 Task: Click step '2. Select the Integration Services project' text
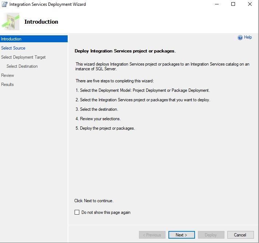pos(143,100)
